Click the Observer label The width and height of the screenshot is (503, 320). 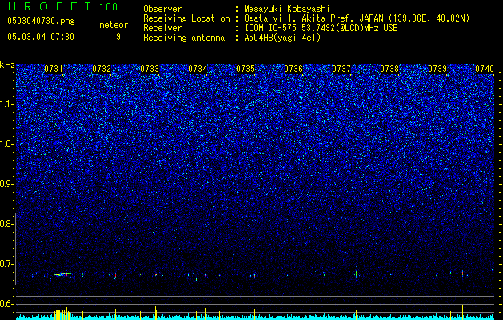coord(162,9)
